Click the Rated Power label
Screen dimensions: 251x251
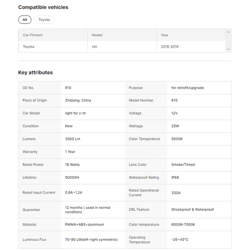tap(33, 165)
